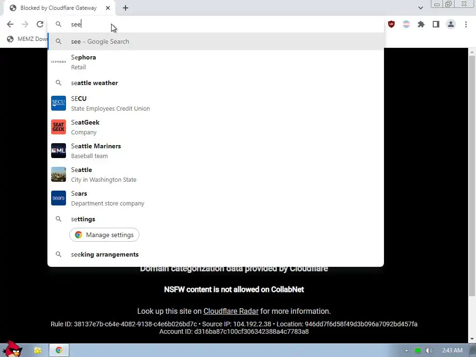The width and height of the screenshot is (476, 357).
Task: Open the uBlock Origin extension icon
Action: pyautogui.click(x=391, y=24)
